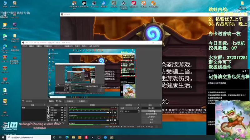Image resolution: width=250 pixels, height=140 pixels.
Task: Open gear settings of second mixer channel
Action: click(x=115, y=120)
